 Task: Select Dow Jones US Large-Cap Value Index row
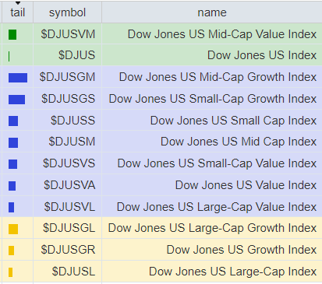click(x=162, y=207)
